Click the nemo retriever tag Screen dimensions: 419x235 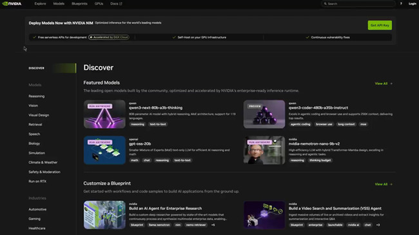195,225
